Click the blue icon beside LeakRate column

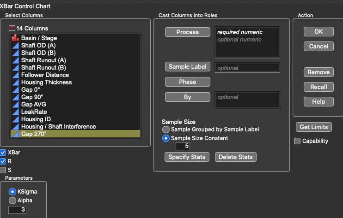click(15, 112)
